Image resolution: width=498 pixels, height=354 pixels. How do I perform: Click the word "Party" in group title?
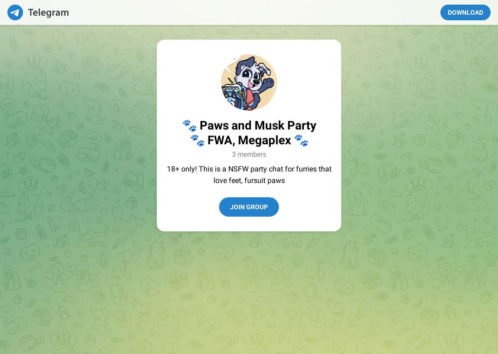coord(302,126)
